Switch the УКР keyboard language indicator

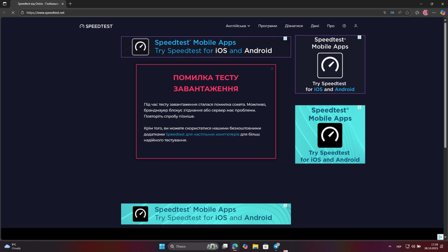[399, 246]
